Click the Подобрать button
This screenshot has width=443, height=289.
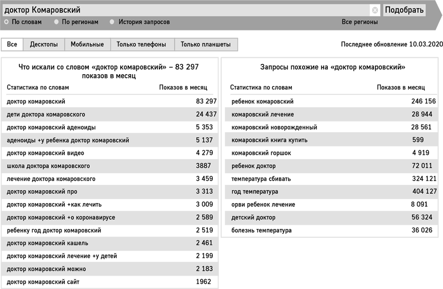click(x=404, y=10)
